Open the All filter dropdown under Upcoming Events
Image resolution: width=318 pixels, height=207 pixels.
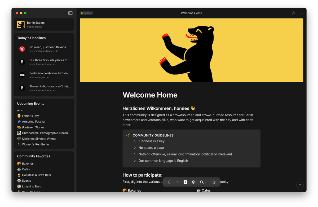20,111
